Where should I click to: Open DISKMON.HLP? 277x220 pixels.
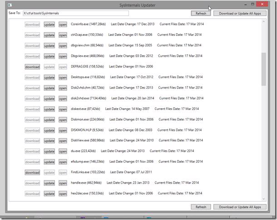click(63, 130)
